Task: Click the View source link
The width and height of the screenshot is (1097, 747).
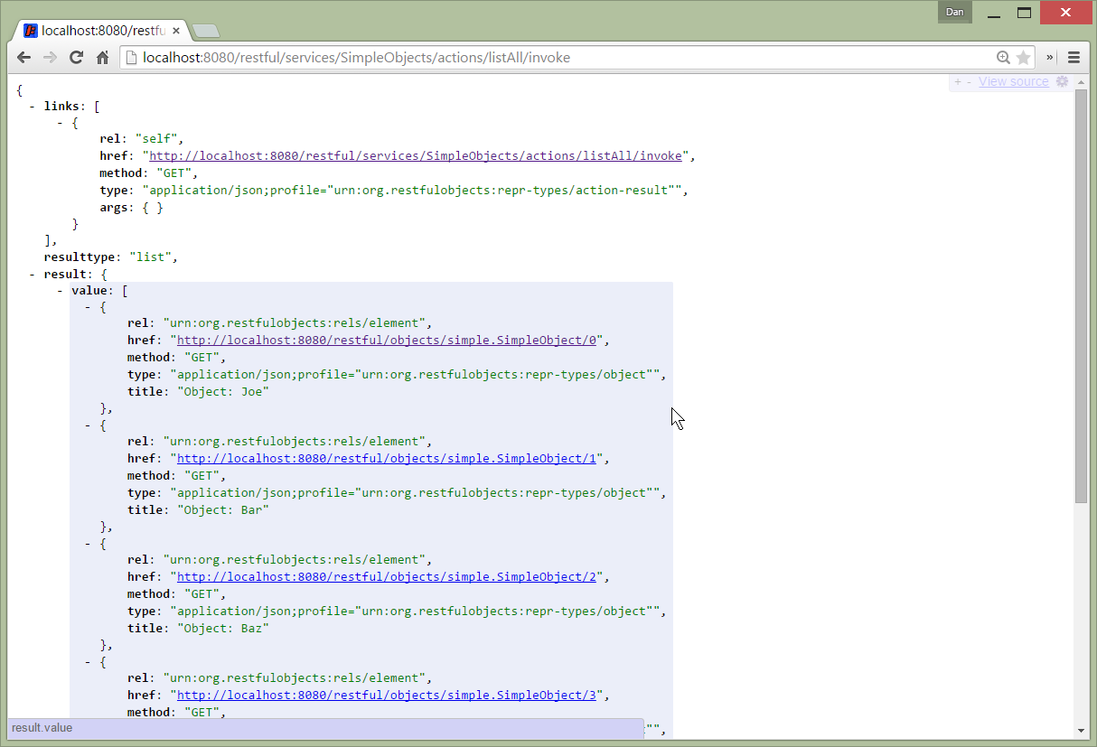Action: (x=1013, y=81)
